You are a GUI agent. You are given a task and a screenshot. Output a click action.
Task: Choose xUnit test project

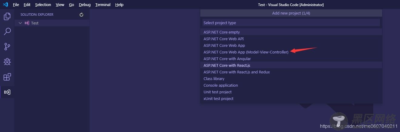click(x=291, y=98)
